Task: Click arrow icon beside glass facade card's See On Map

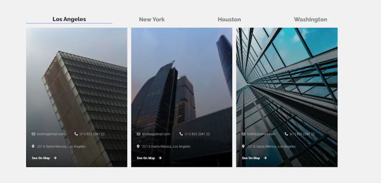Action: [x=265, y=158]
